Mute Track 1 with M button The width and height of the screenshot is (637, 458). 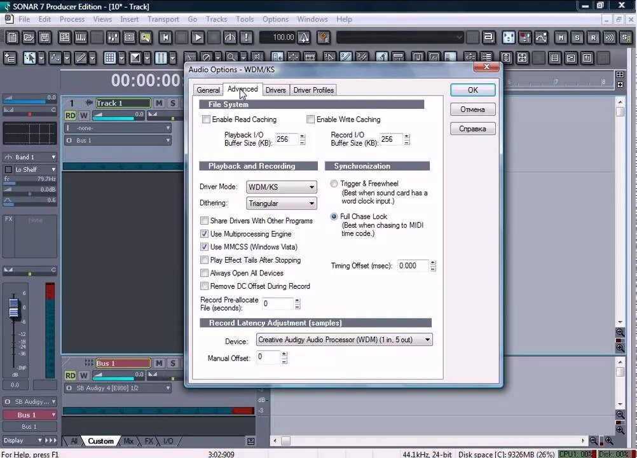[159, 103]
